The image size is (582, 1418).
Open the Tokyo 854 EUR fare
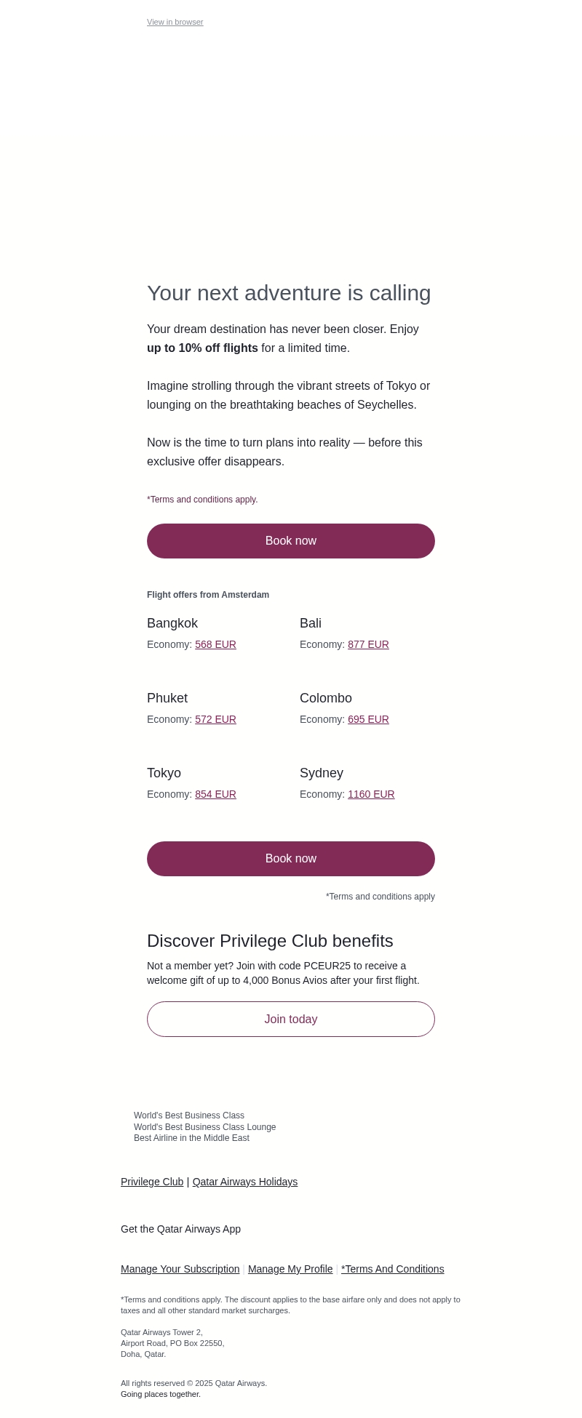click(215, 795)
